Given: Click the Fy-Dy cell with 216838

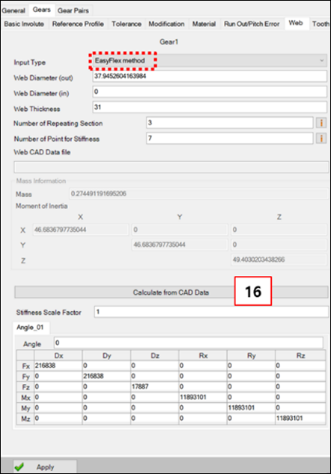Looking at the screenshot, I should tap(106, 376).
